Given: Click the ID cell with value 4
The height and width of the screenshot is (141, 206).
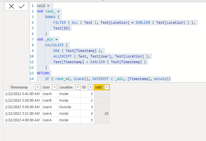Looking at the screenshot, I should [x=87, y=113].
